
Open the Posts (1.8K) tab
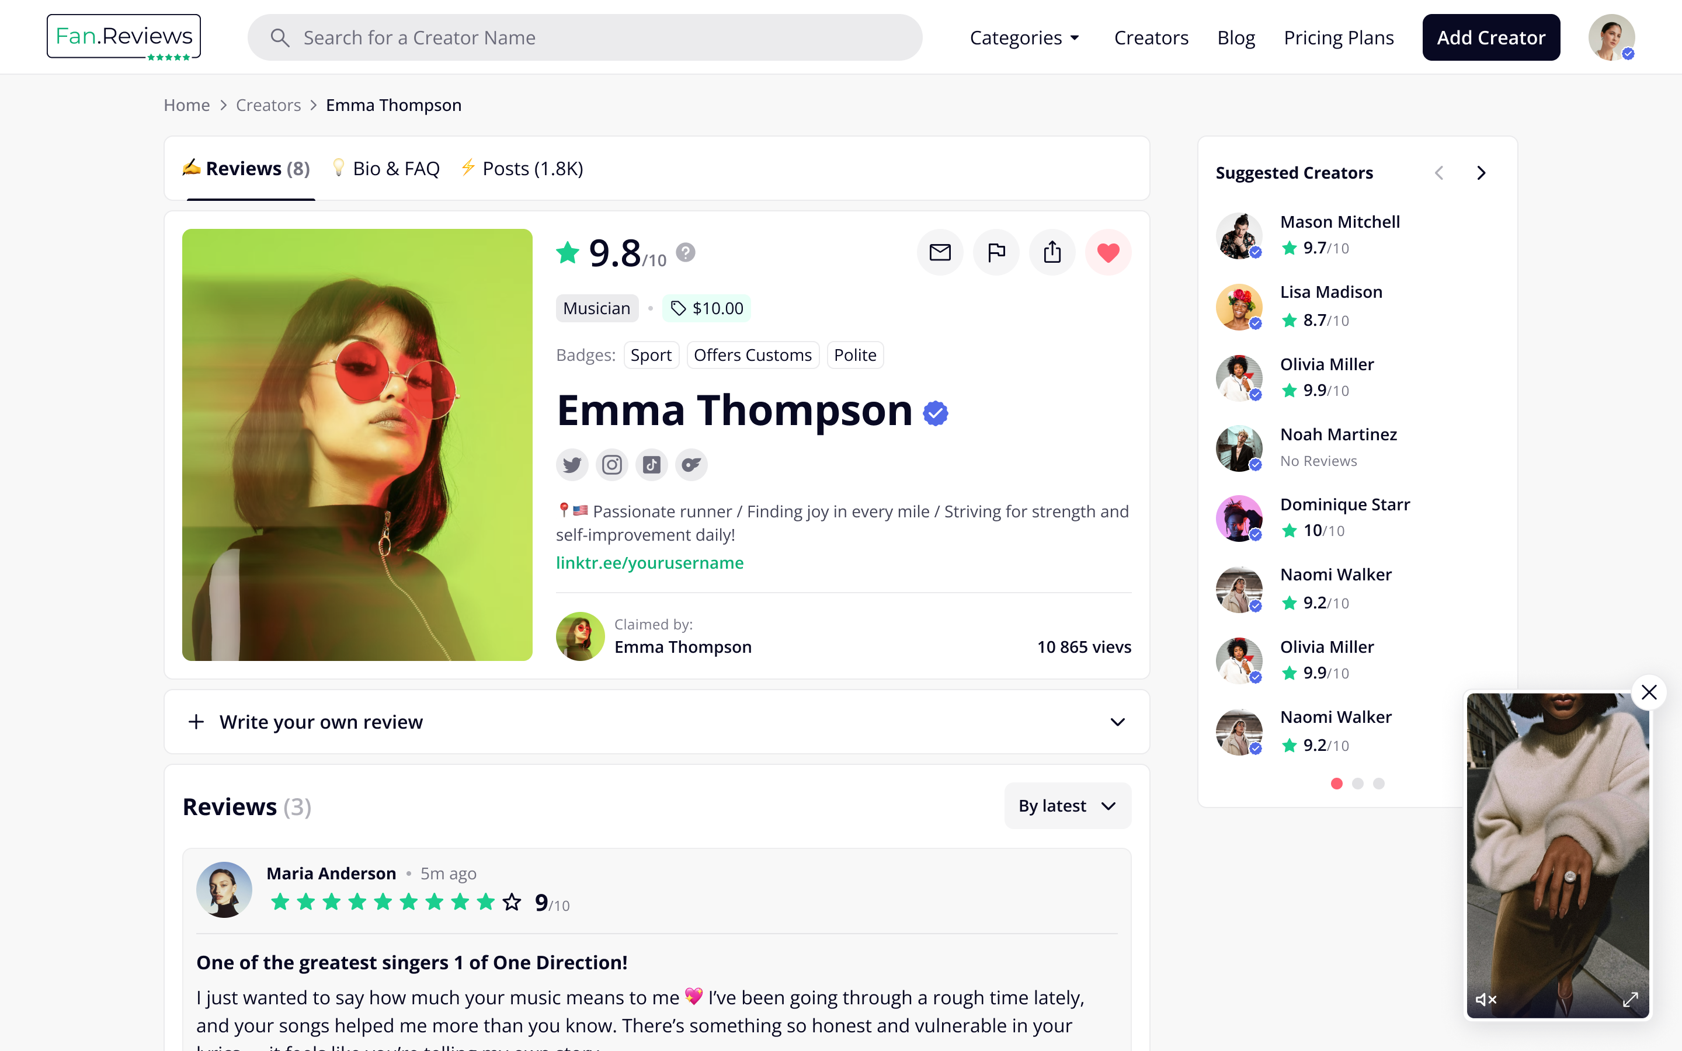522,168
